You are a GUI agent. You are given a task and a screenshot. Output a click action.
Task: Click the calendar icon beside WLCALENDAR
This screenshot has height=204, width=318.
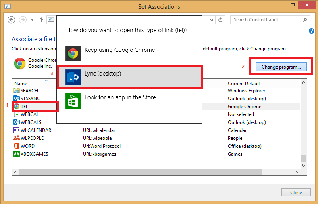tap(17, 130)
